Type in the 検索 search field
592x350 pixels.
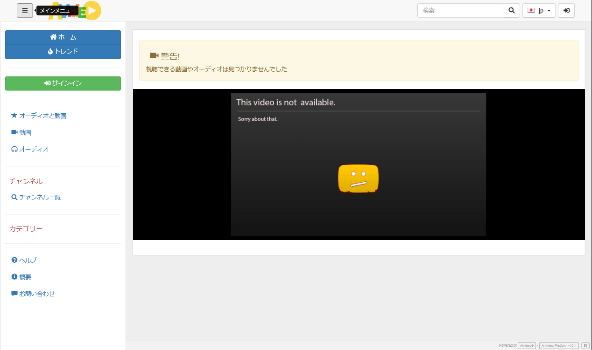coord(460,10)
